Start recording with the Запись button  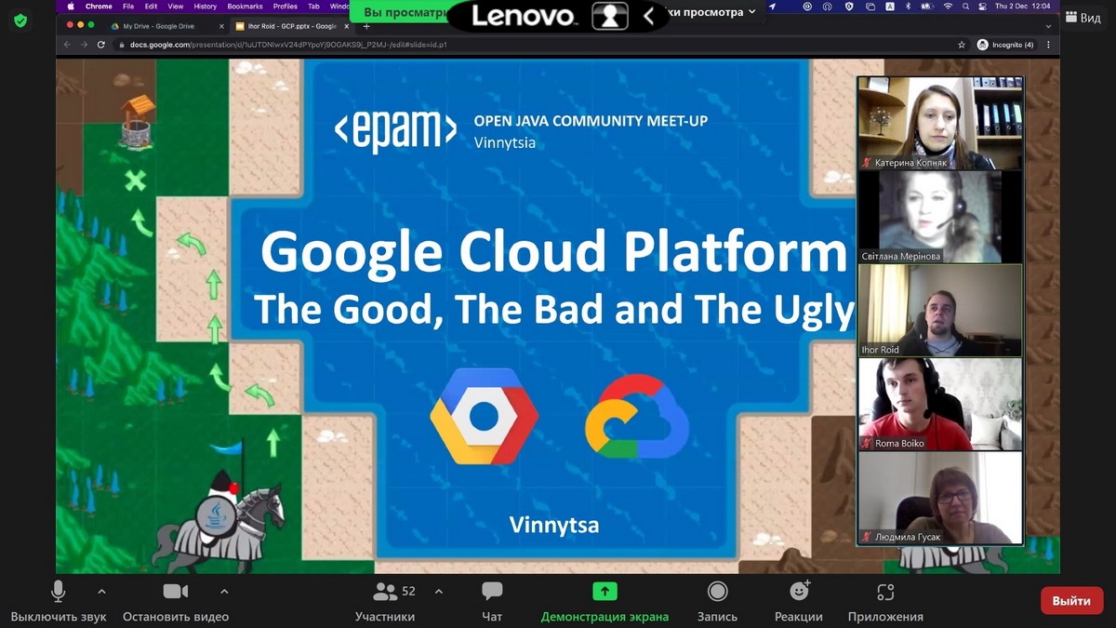tap(717, 592)
